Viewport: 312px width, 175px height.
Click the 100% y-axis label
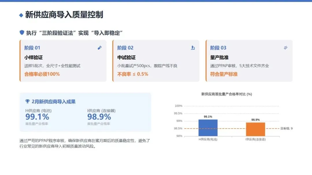point(179,106)
